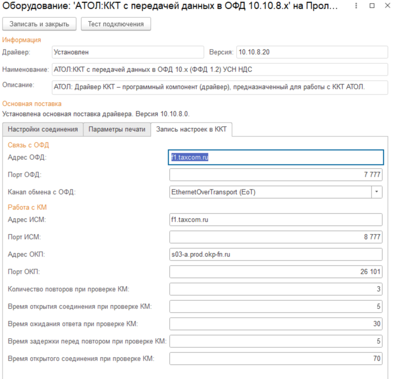Maximize the equipment settings window
The image size is (393, 379).
pyautogui.click(x=372, y=7)
